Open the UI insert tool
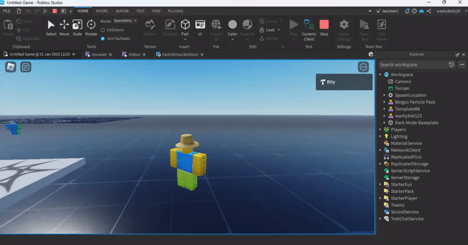Viewport: 468px width, 245px height. 200,28
